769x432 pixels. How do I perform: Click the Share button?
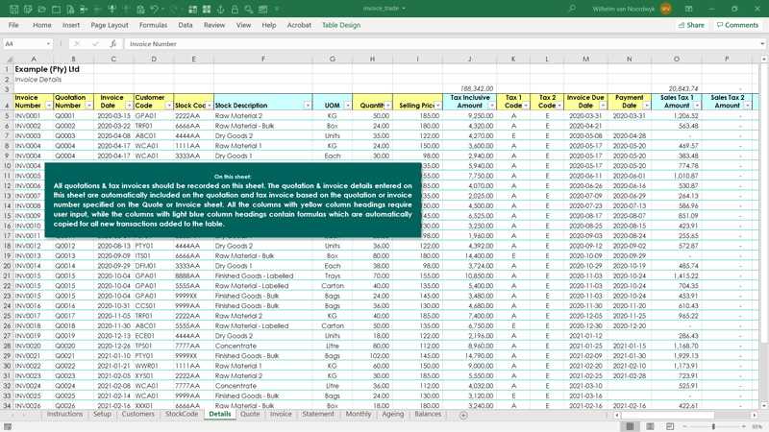pos(691,25)
